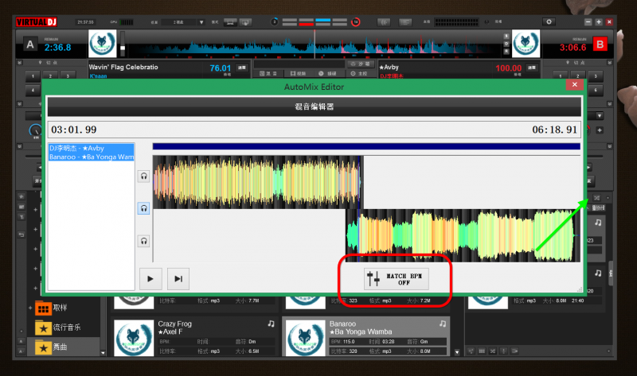Click hot cue 1 on deck B

(561, 76)
